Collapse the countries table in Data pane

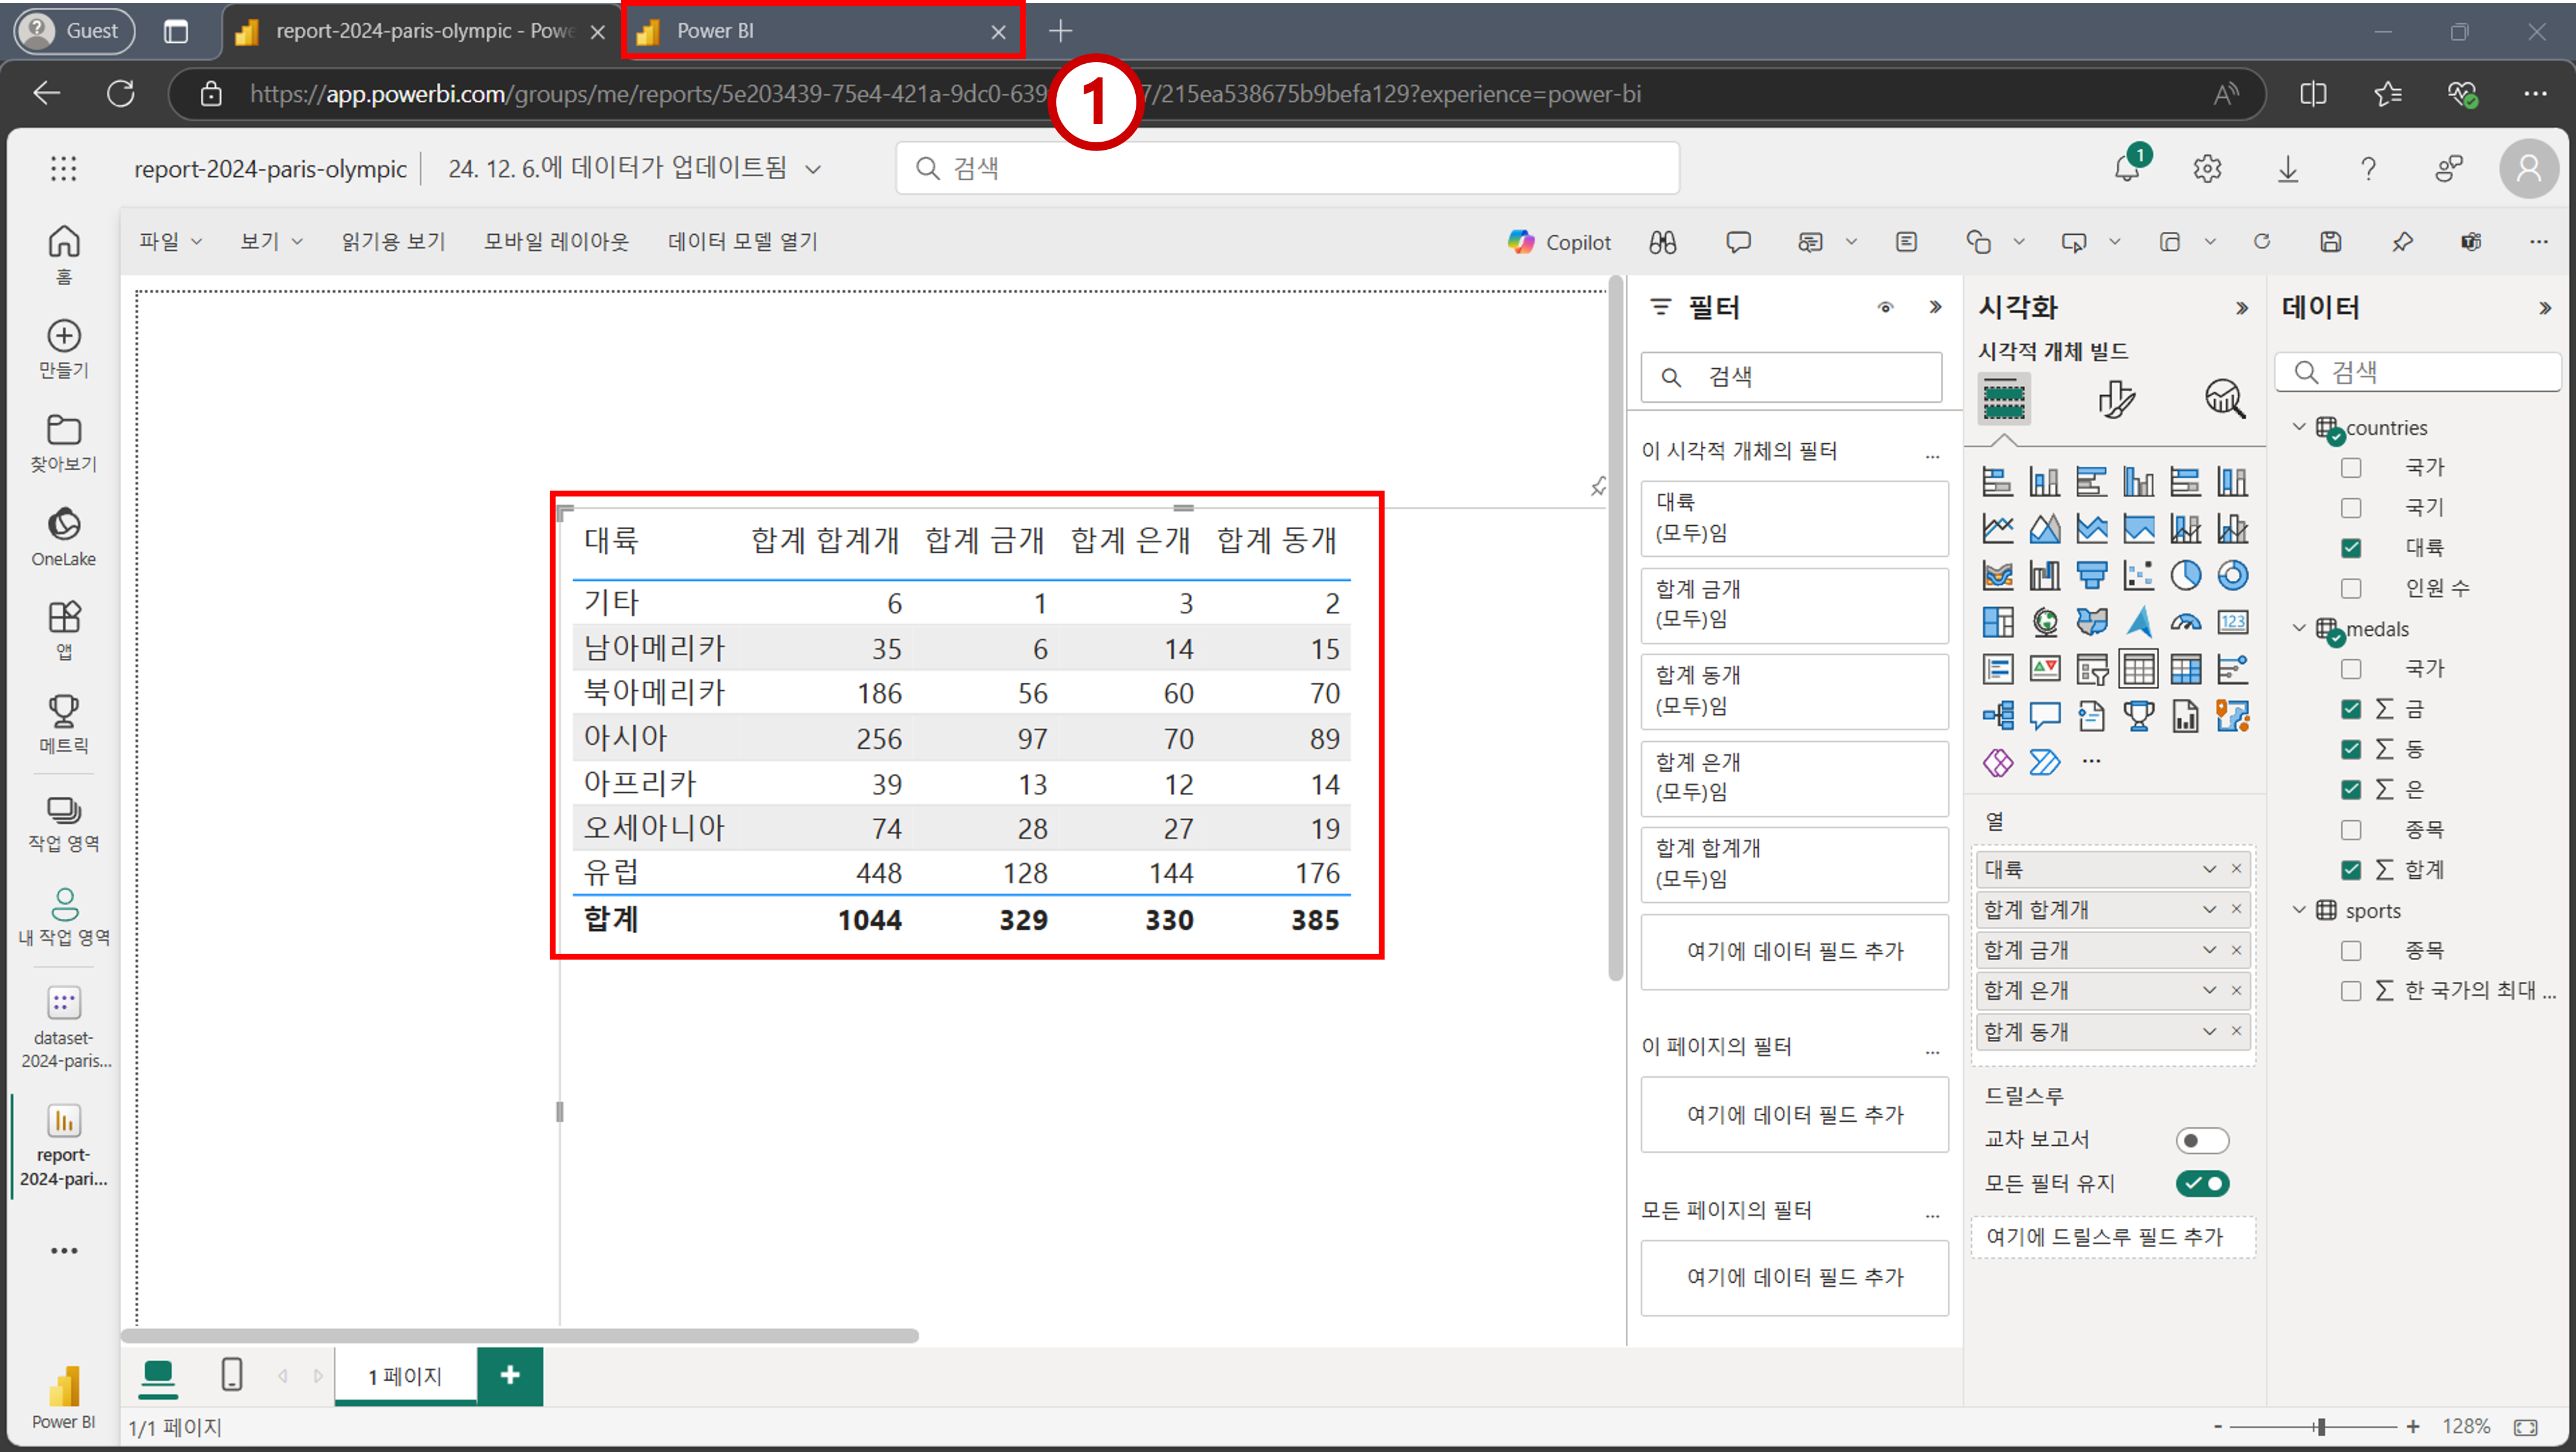tap(2298, 427)
